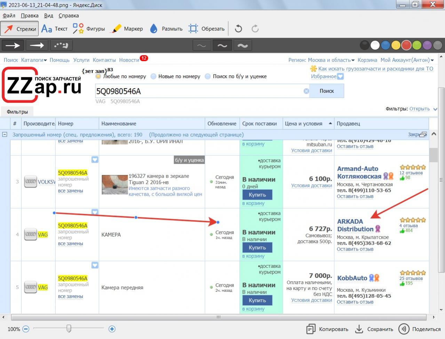This screenshot has height=339, width=445.
Task: Select the tapered arrow style
Action: click(x=37, y=45)
